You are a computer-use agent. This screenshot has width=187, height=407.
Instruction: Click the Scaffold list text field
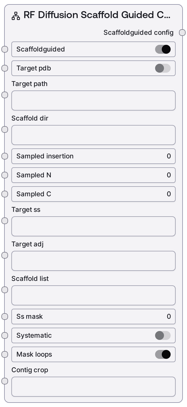pyautogui.click(x=93, y=295)
